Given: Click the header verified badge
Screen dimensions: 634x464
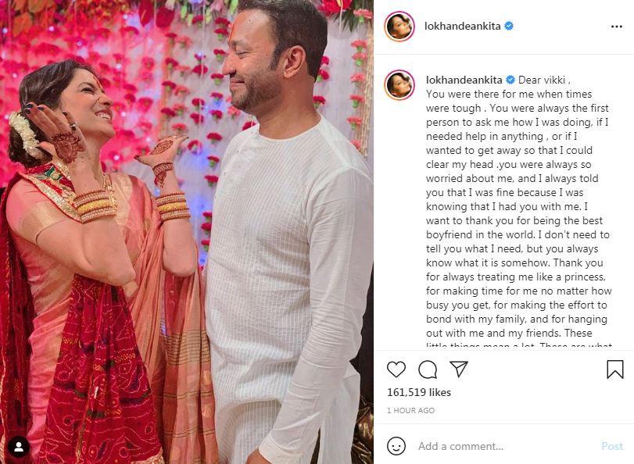Looking at the screenshot, I should coord(509,27).
